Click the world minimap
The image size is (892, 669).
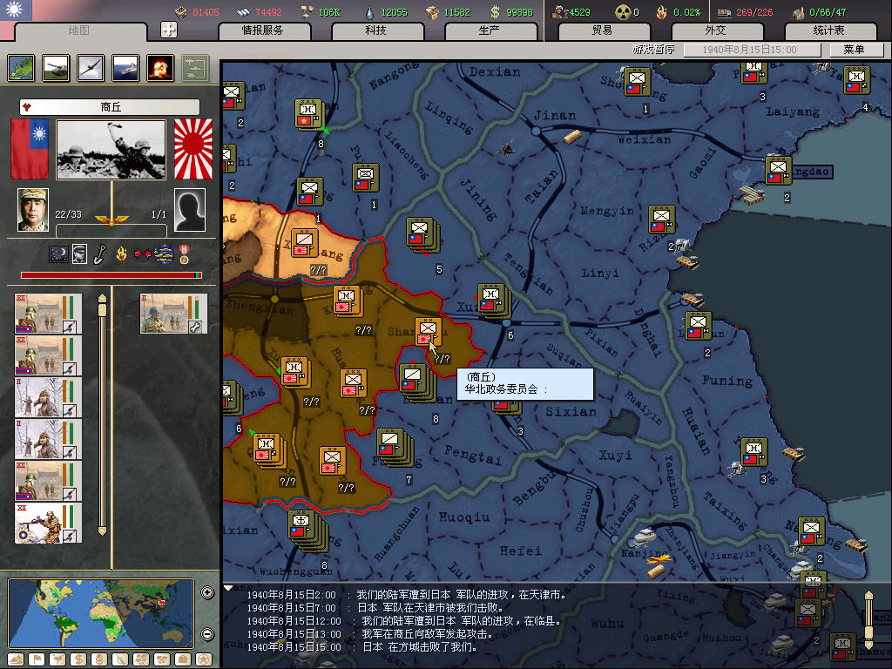pos(101,613)
